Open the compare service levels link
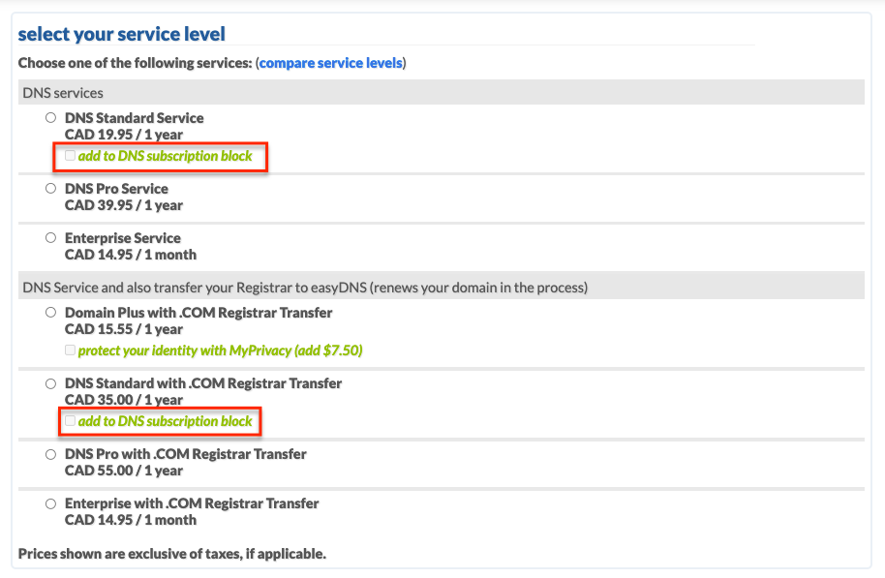The width and height of the screenshot is (885, 578). [x=331, y=63]
